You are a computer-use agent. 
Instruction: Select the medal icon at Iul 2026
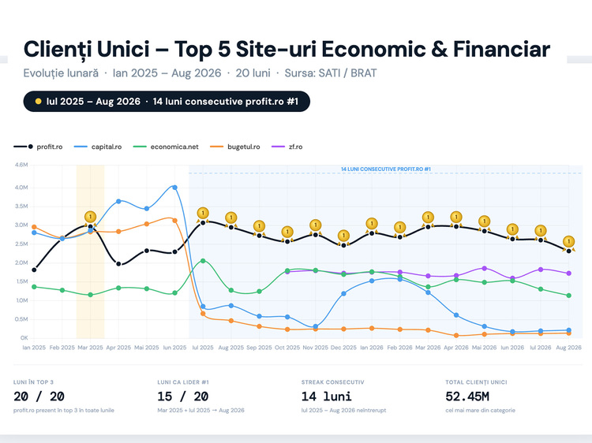coord(541,231)
